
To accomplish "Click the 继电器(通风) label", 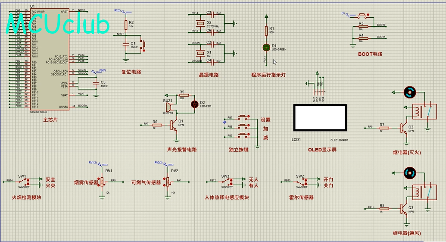I will 407,233.
